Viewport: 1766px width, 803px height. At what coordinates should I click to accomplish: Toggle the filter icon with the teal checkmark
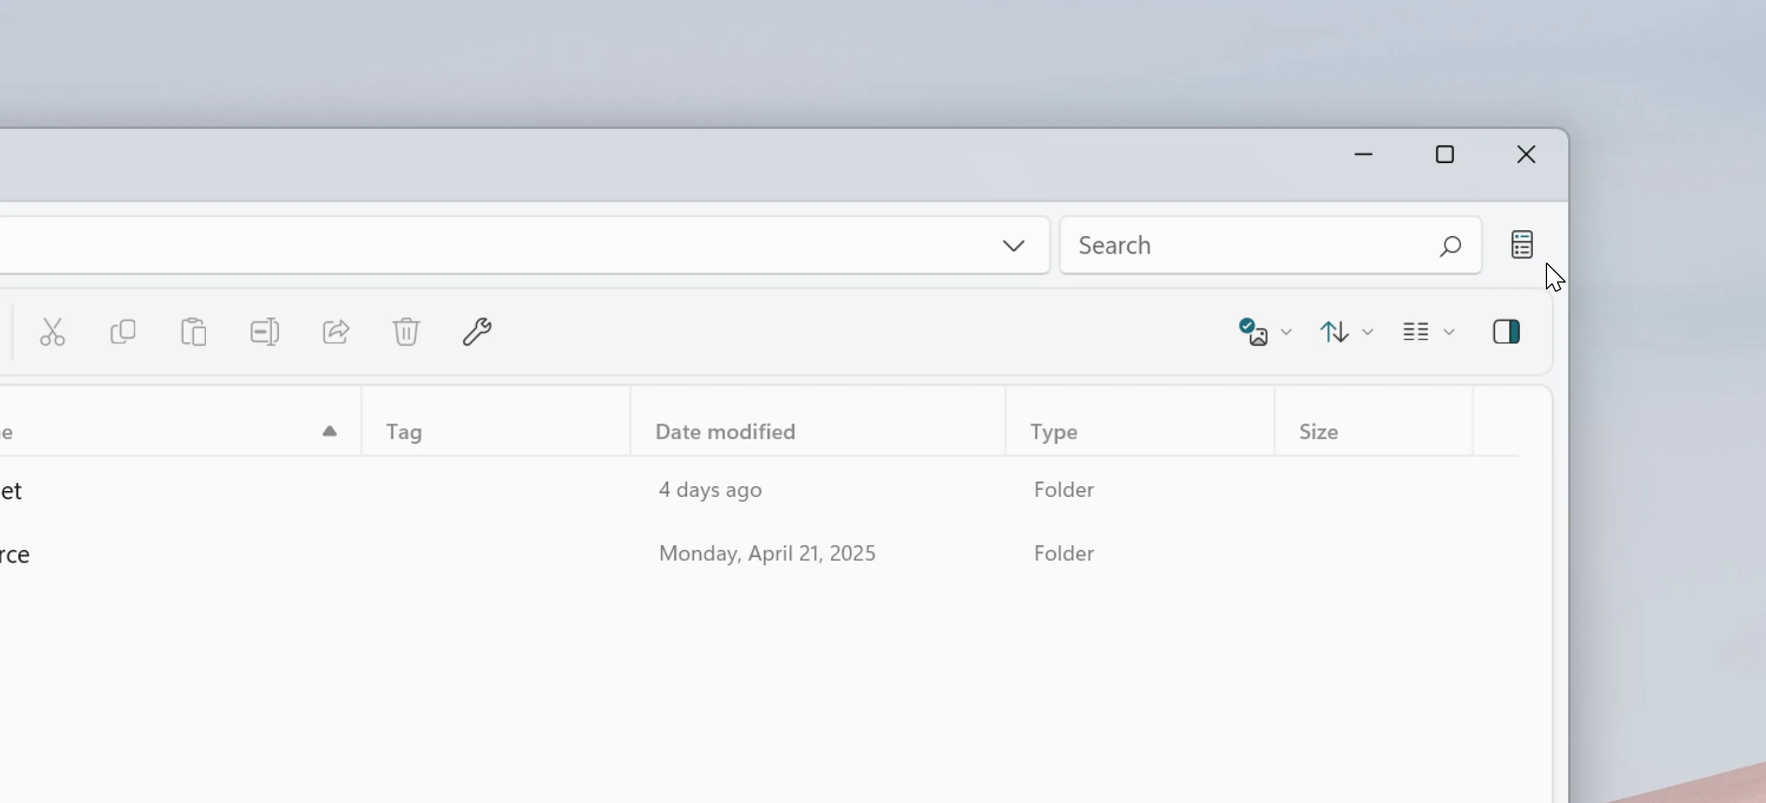coord(1253,332)
